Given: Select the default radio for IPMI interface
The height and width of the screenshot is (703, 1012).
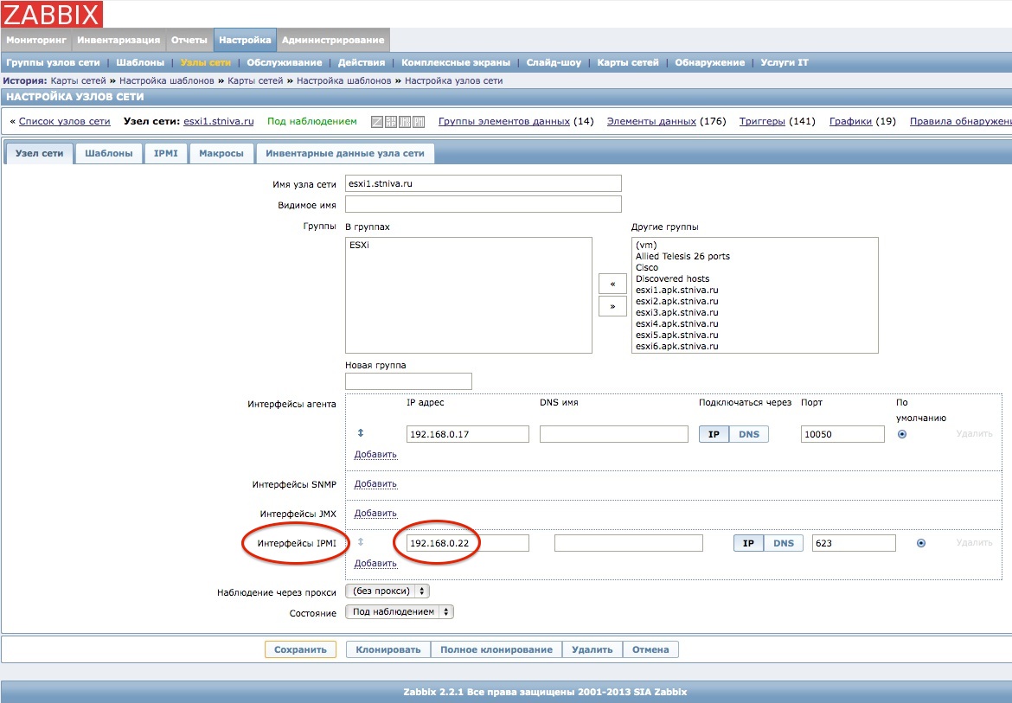Looking at the screenshot, I should click(920, 543).
